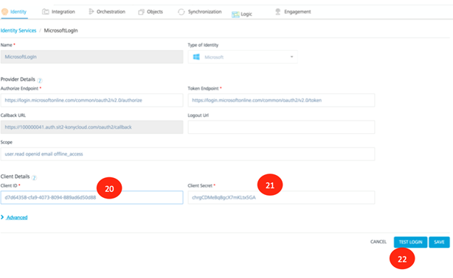Focus the Client Secret field
Viewport: 453px width, 278px height.
pos(281,198)
